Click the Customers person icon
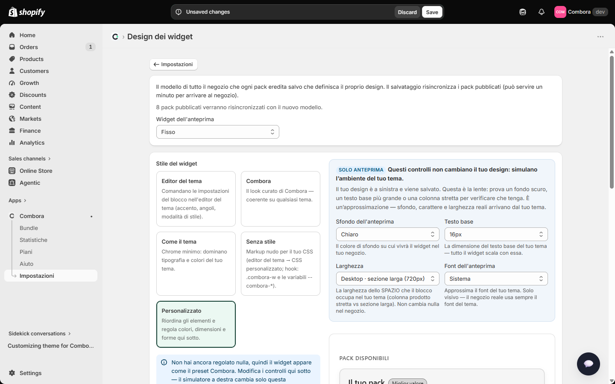 coord(12,71)
